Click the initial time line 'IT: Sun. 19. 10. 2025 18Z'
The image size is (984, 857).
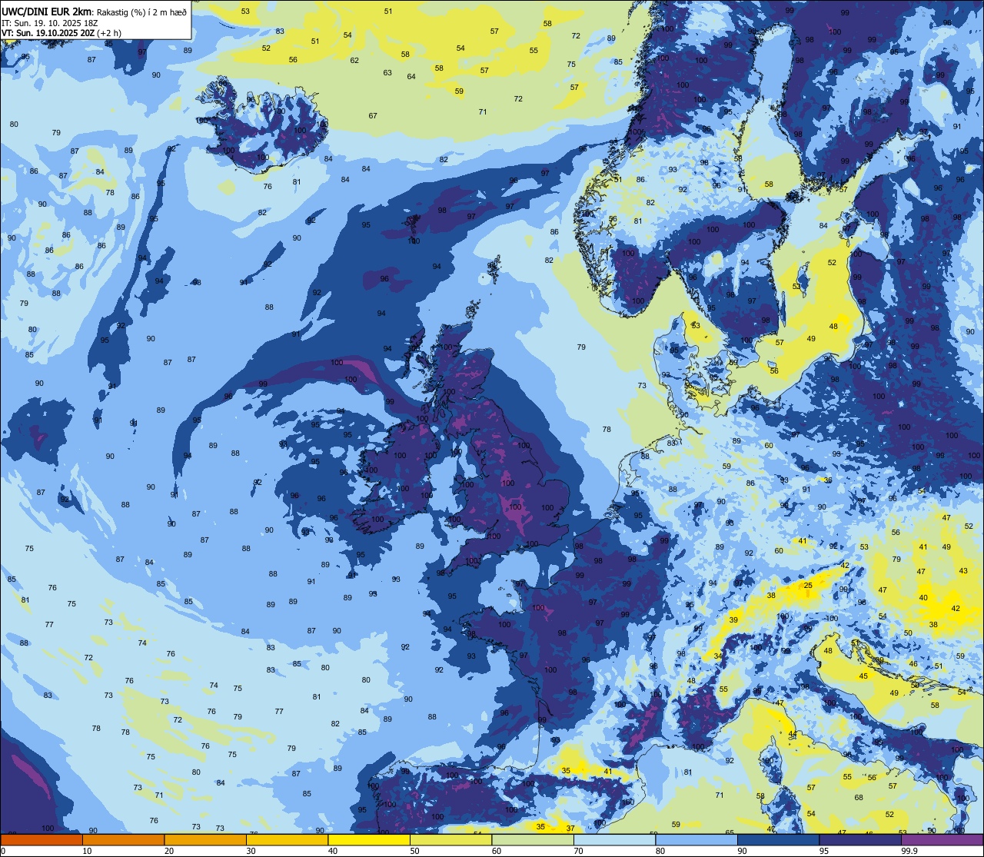coord(49,23)
